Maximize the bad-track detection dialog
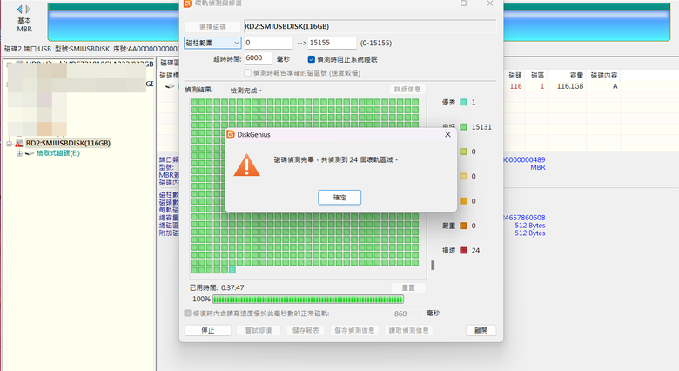 [x=463, y=3]
